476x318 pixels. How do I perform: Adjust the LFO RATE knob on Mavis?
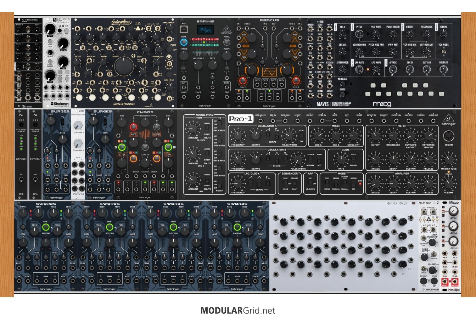[359, 69]
